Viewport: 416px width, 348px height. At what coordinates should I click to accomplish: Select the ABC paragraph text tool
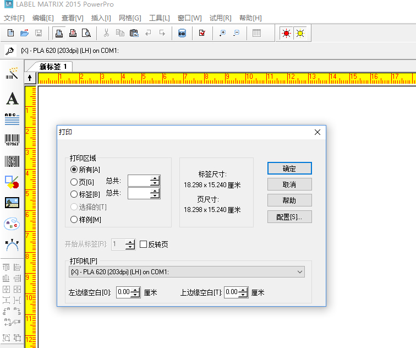[12, 119]
